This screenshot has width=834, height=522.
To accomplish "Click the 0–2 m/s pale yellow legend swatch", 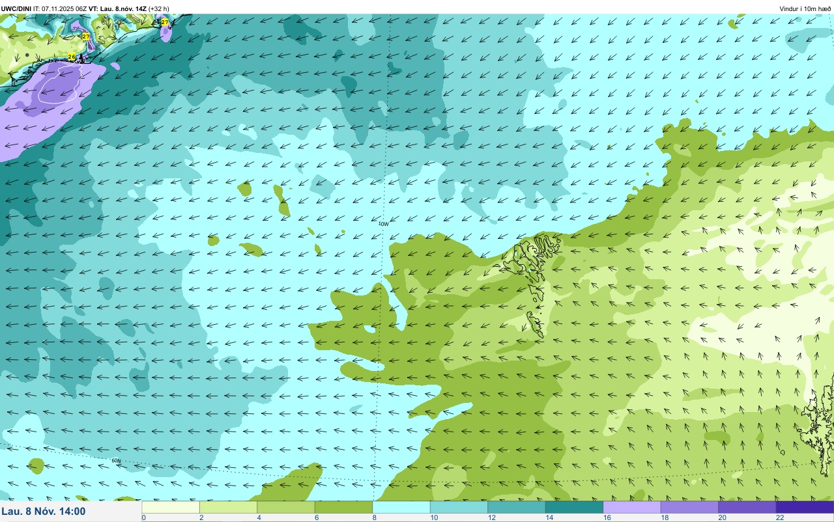I will coord(171,507).
